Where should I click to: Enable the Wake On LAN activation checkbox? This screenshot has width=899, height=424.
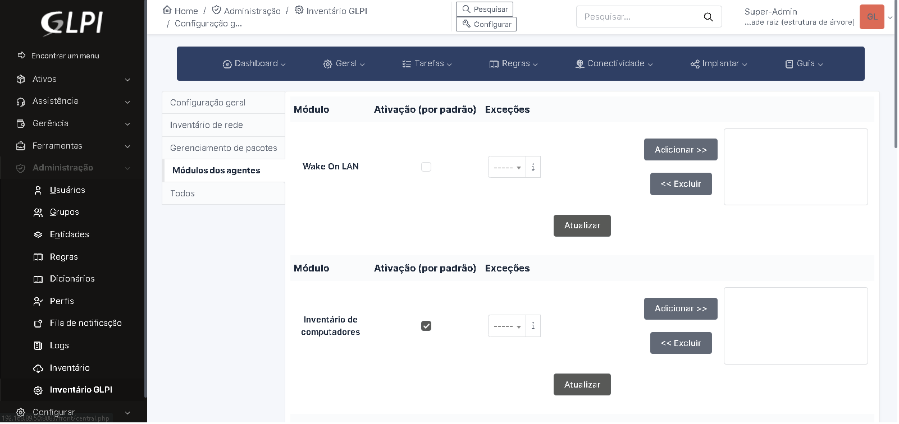click(x=426, y=167)
